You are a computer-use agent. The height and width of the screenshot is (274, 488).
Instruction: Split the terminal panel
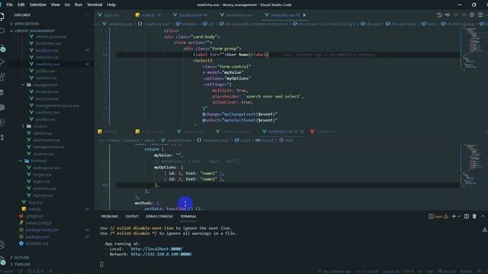tap(467, 216)
